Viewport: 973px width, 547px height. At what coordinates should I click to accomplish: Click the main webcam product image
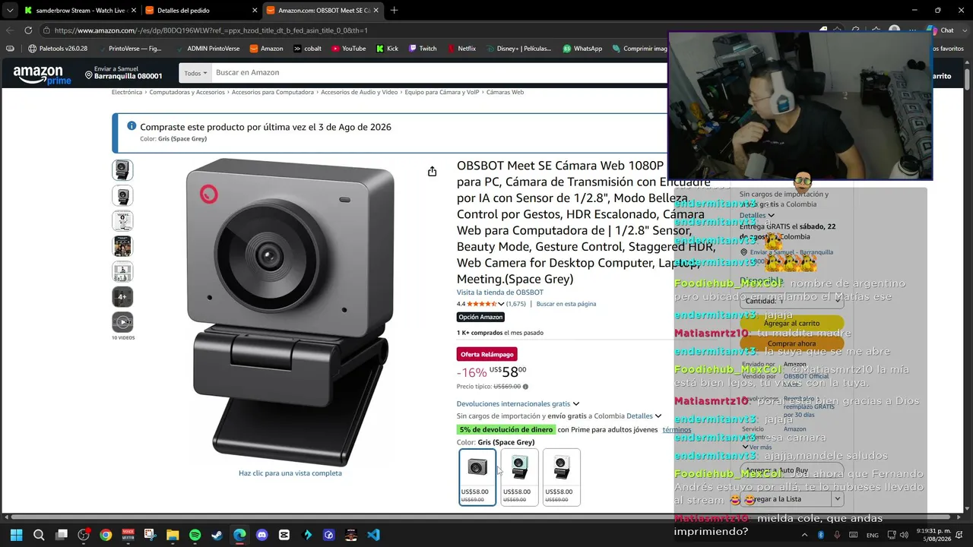tap(290, 311)
